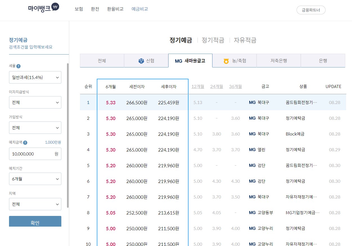The image size is (352, 246).
Task: Expand the 이자지급방식 dropdown
Action: (x=35, y=102)
